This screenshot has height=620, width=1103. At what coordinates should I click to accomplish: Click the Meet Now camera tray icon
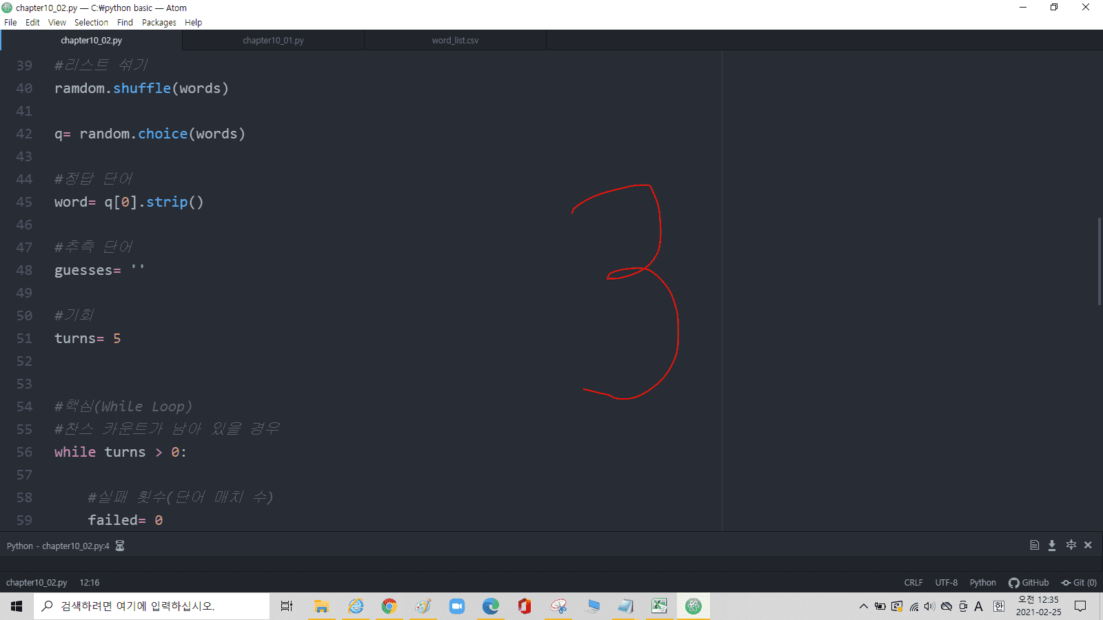tap(963, 606)
